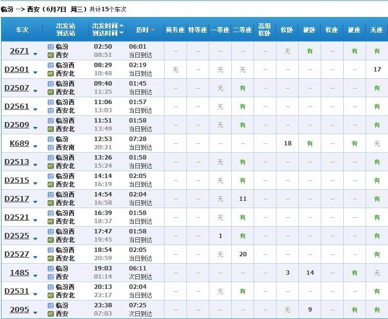388x319 pixels.
Task: Click the green terminal icon beside 西安 in row 2671
Action: (51, 55)
